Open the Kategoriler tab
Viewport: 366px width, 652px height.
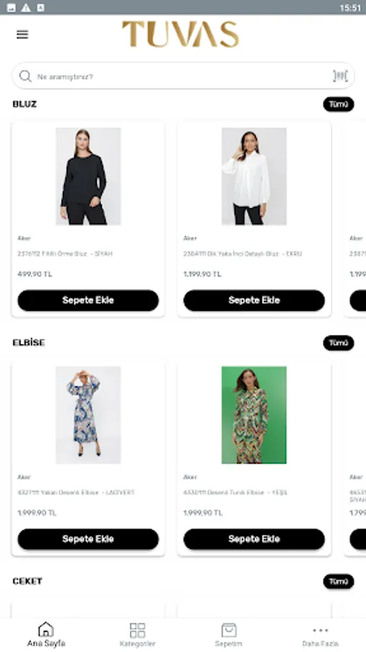click(137, 635)
